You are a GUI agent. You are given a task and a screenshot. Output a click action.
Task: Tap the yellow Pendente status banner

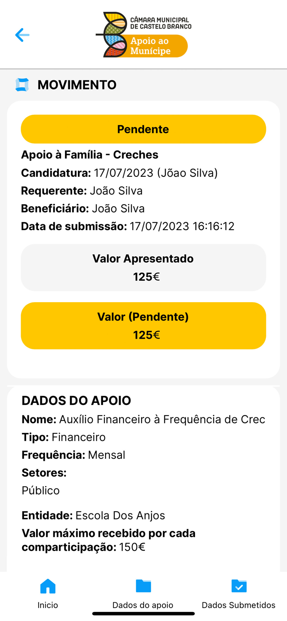pos(143,129)
